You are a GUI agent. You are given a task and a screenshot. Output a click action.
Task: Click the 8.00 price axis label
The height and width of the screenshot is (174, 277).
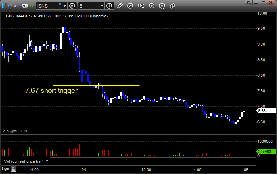click(x=261, y=75)
